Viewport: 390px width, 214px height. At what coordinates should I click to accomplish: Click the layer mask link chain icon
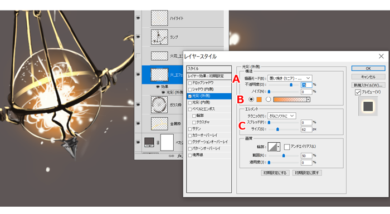tap(158, 142)
